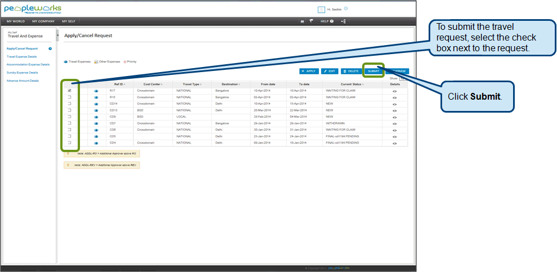This screenshot has width=557, height=272.
Task: Click the user profile picture near Hi, Sachin
Action: pos(321,10)
